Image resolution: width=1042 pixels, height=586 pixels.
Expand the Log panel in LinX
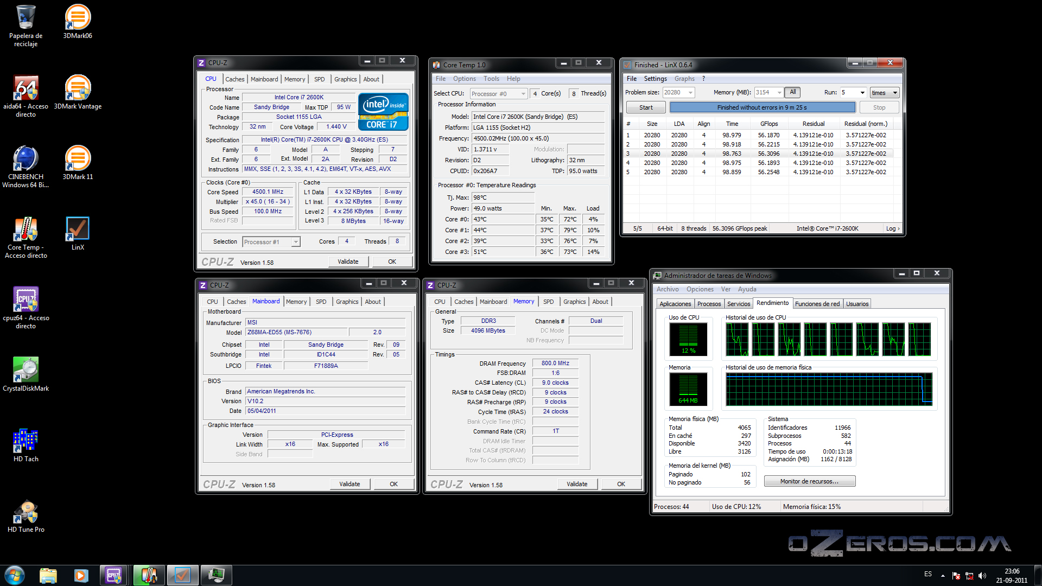tap(893, 228)
